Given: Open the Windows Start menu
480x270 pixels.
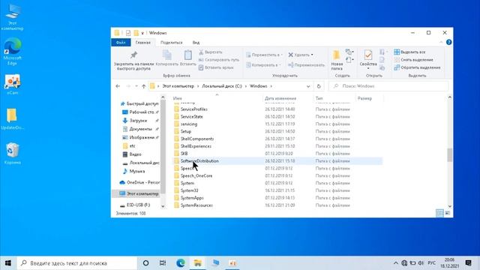Looking at the screenshot, I should 8,263.
